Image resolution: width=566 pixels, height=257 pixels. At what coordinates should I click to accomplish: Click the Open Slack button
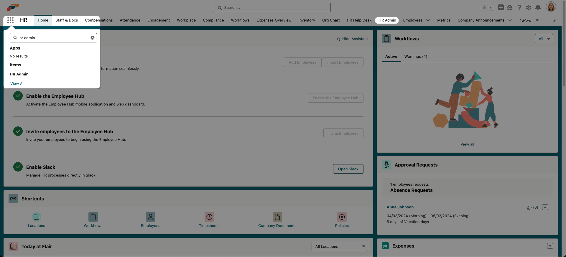(x=348, y=169)
